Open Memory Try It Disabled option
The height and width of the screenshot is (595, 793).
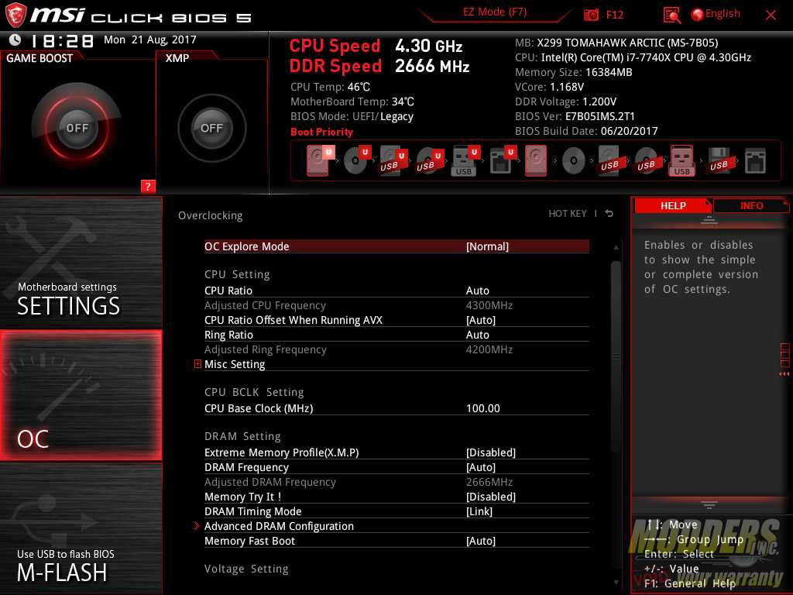pyautogui.click(x=396, y=497)
